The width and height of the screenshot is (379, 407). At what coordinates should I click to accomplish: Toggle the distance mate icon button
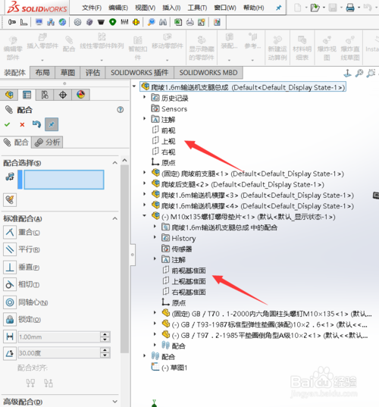point(10,337)
